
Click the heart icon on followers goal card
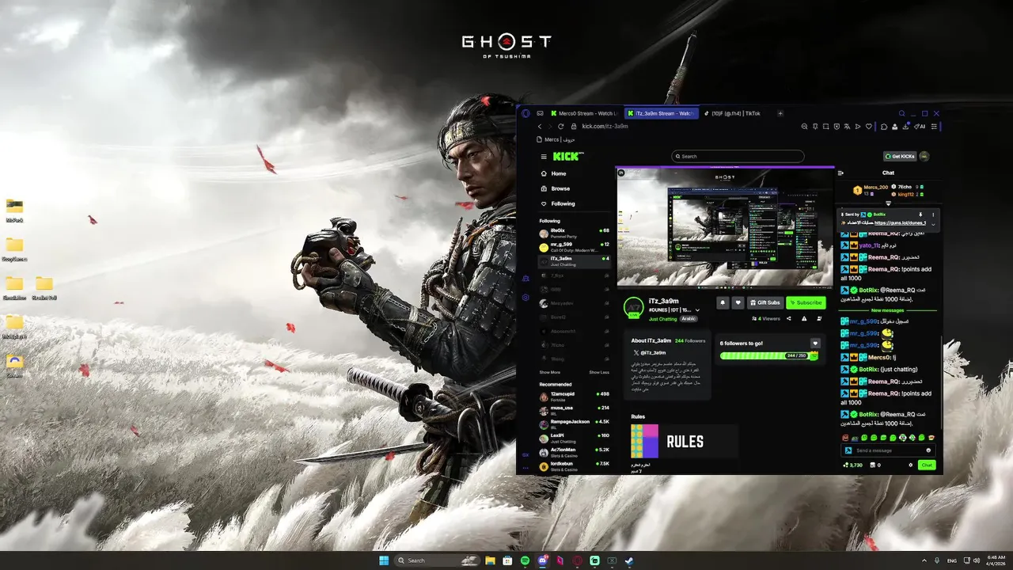(815, 344)
